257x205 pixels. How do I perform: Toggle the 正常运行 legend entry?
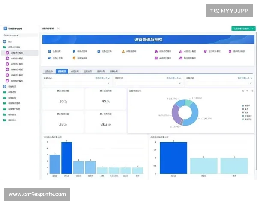[245, 116]
